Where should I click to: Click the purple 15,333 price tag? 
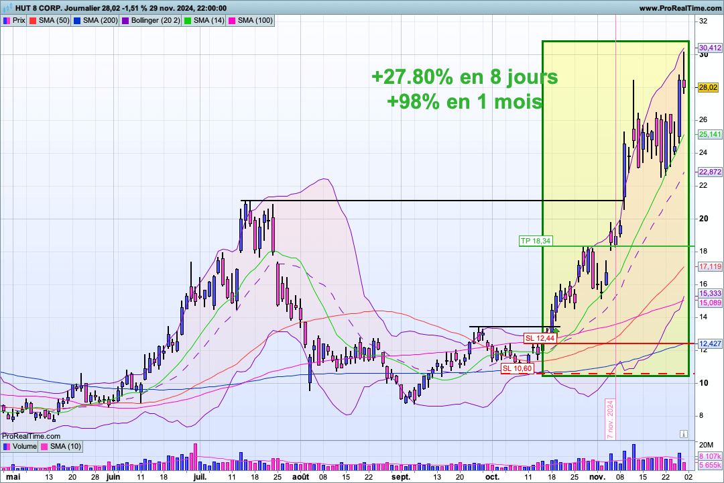point(710,294)
